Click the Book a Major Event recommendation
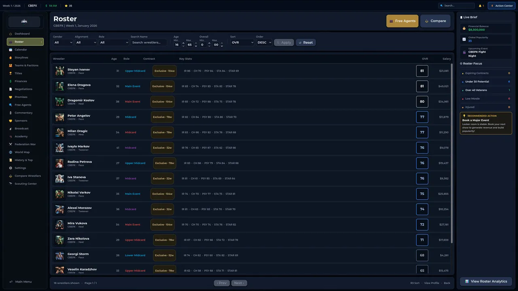The image size is (518, 291). coord(486,123)
